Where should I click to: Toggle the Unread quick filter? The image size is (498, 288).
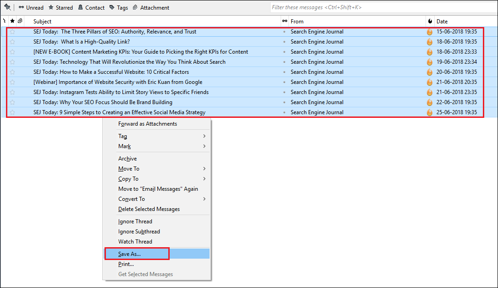[x=31, y=7]
